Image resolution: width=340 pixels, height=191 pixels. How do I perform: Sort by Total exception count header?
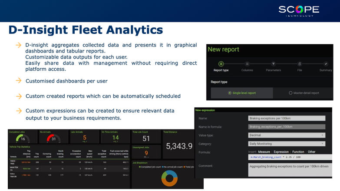[102, 154]
